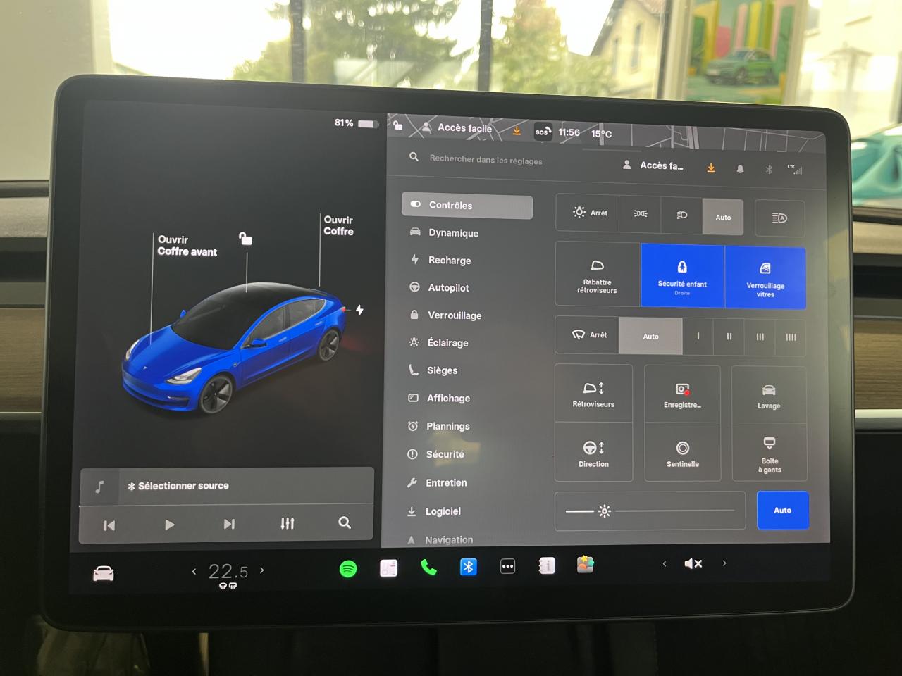Viewport: 902px width, 676px height.
Task: Switch to the Autopilot settings tab
Action: (448, 288)
